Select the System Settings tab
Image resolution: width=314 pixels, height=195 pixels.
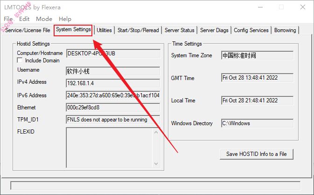tap(73, 30)
